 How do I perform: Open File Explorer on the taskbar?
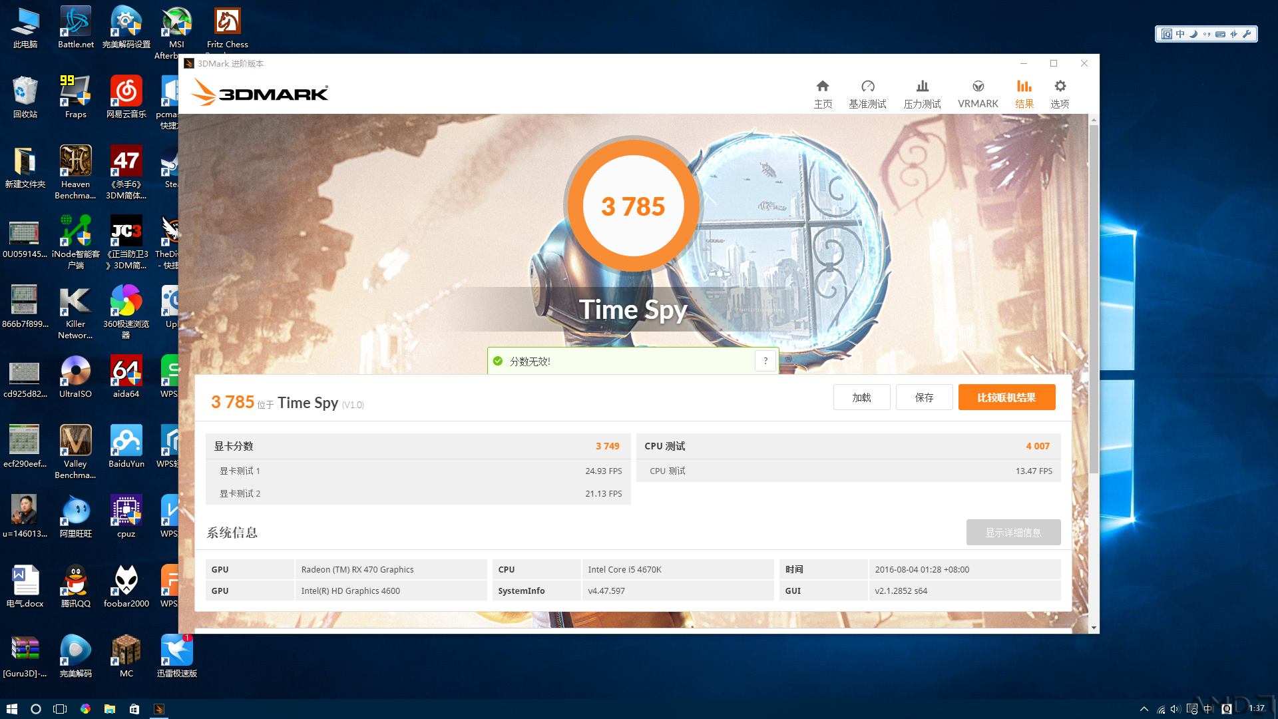coord(110,709)
